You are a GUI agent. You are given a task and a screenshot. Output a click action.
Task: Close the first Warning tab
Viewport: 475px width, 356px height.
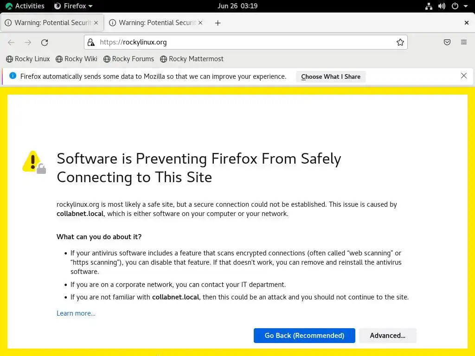coord(96,23)
